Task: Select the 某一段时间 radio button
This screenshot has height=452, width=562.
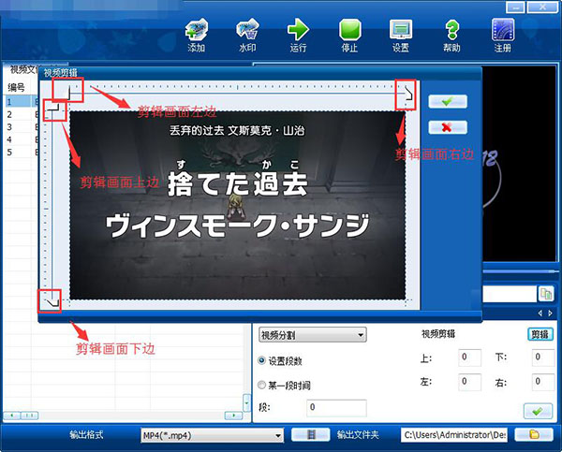Action: [262, 385]
